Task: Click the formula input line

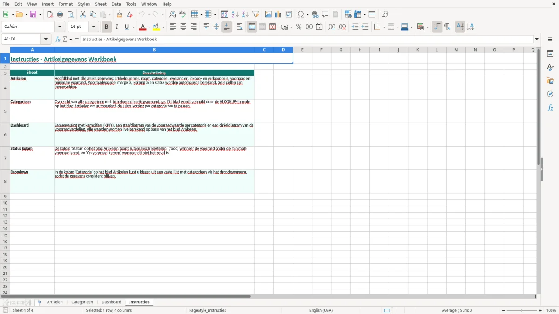Action: pyautogui.click(x=307, y=40)
